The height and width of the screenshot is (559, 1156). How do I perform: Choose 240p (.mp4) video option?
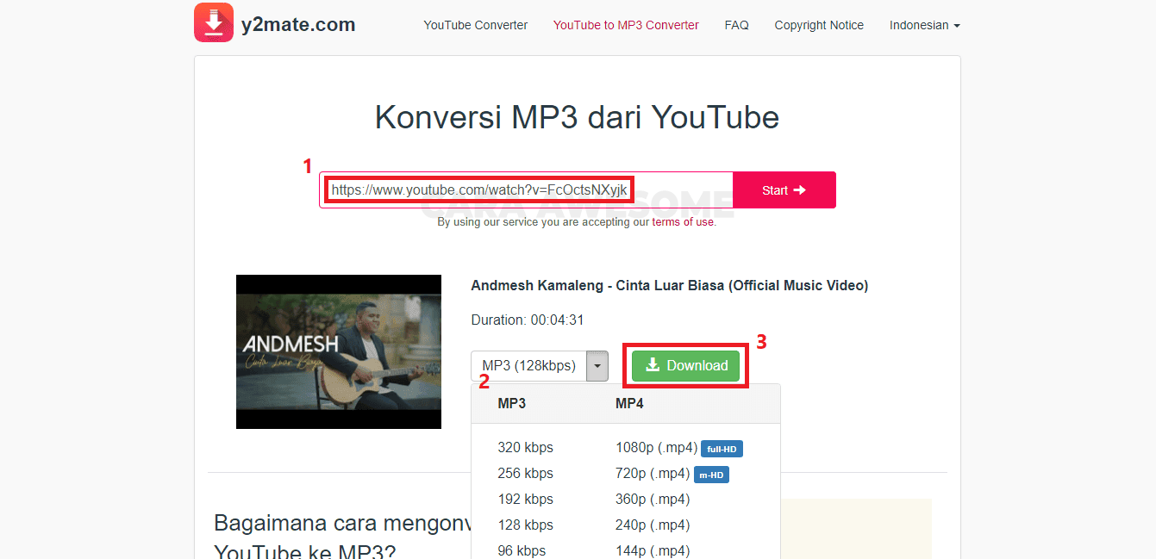pos(653,525)
